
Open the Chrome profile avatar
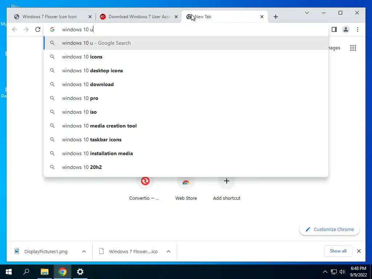point(346,29)
